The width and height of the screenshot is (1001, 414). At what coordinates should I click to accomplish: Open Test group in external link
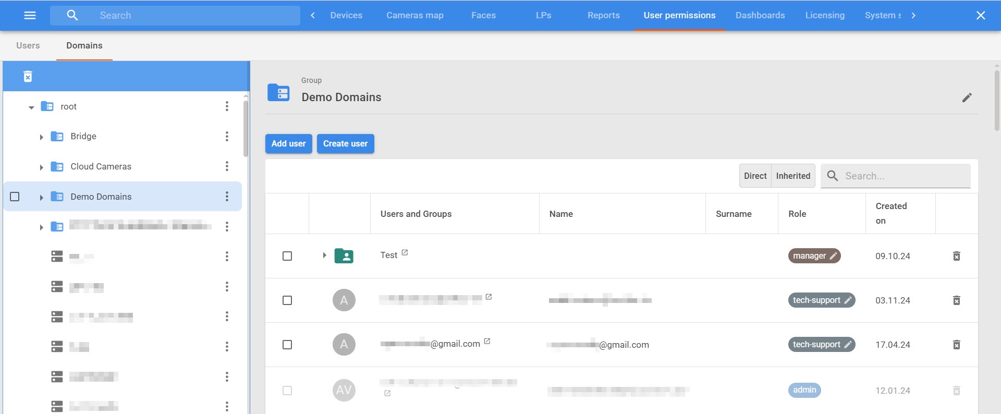click(405, 253)
